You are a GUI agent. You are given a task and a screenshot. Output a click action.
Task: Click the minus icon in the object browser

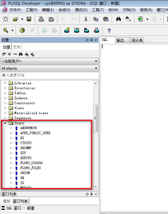tap(15, 54)
